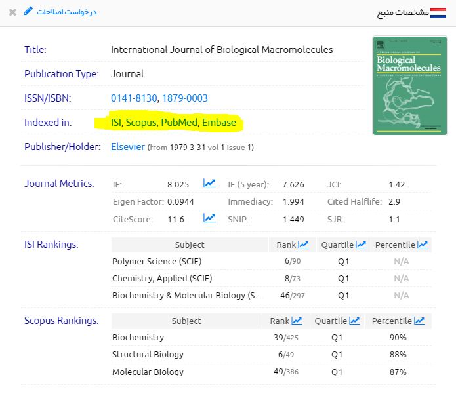This screenshot has height=394, width=456.
Task: Click the pencil edit request icon
Action: click(28, 12)
